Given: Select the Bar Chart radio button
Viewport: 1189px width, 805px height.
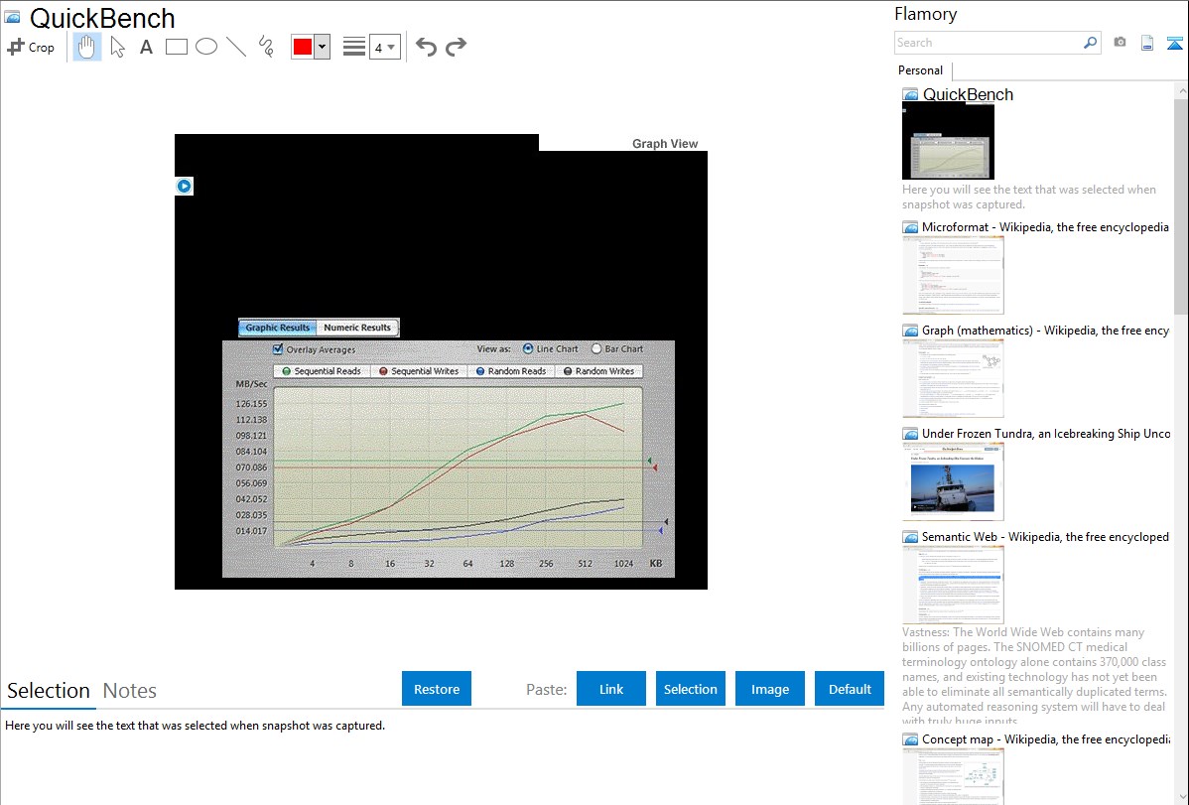Looking at the screenshot, I should (x=596, y=349).
